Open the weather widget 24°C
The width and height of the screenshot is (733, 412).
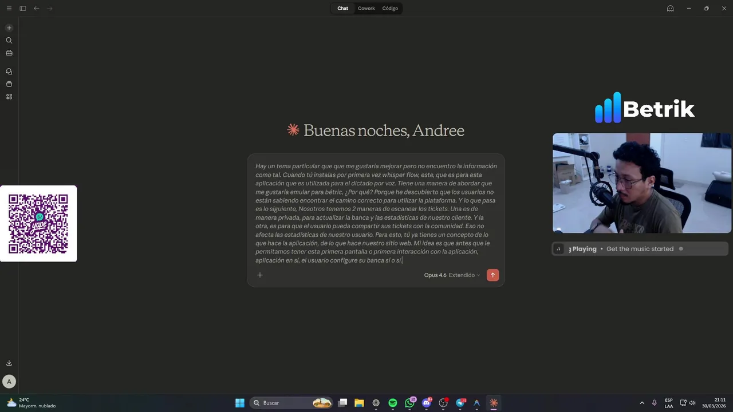point(33,403)
